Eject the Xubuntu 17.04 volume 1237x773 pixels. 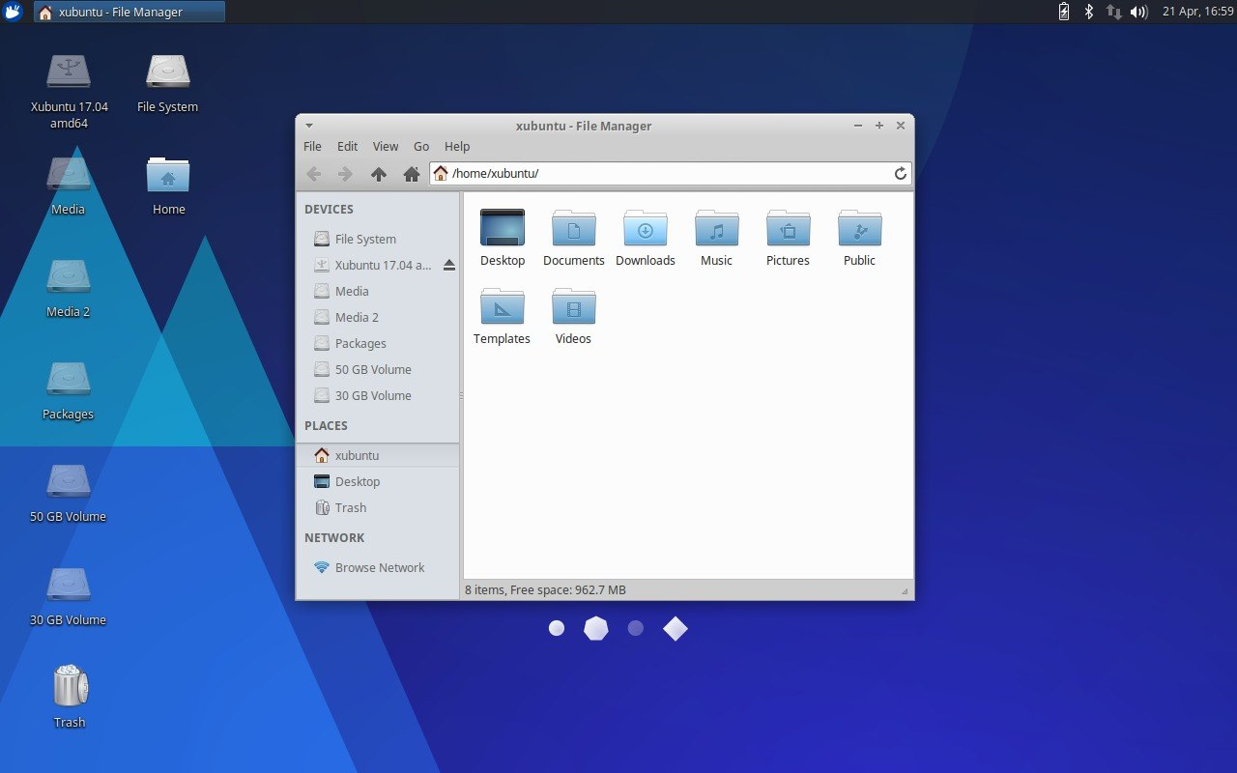click(x=449, y=265)
